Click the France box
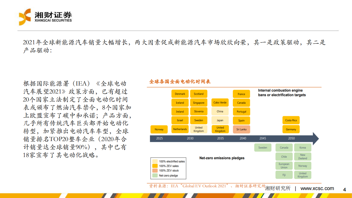The width and height of the screenshot is (352, 198). point(241,94)
